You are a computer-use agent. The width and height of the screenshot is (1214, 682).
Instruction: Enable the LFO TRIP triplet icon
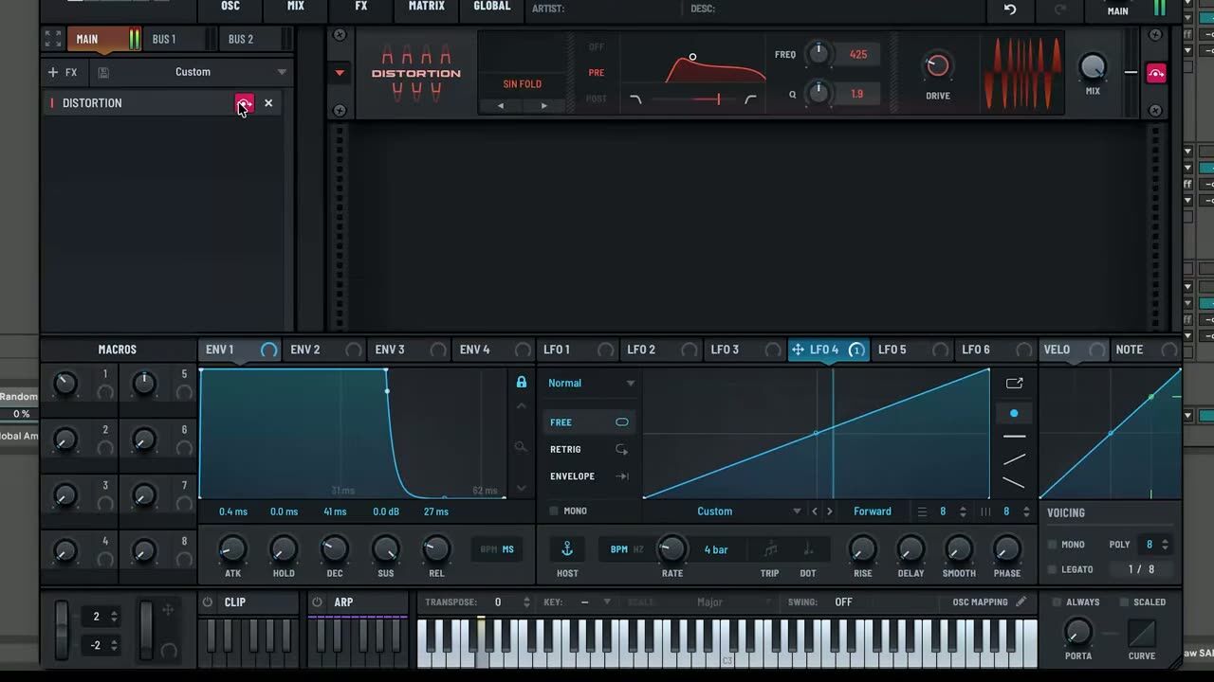pyautogui.click(x=770, y=549)
